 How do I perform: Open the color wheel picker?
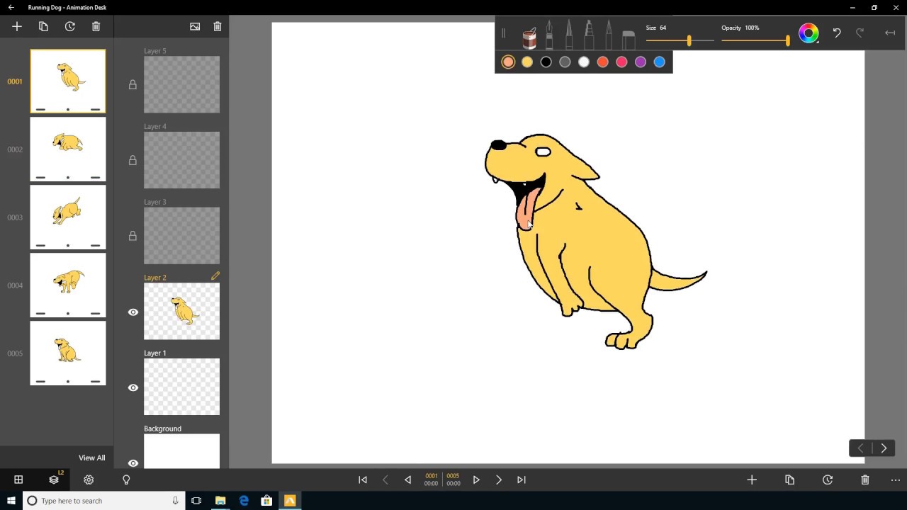point(809,33)
